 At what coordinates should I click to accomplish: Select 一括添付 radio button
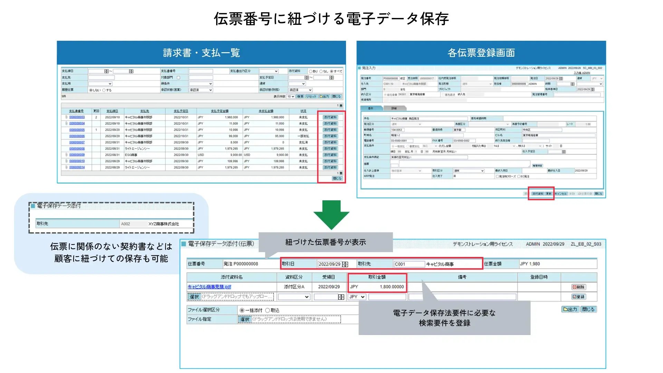(x=242, y=310)
